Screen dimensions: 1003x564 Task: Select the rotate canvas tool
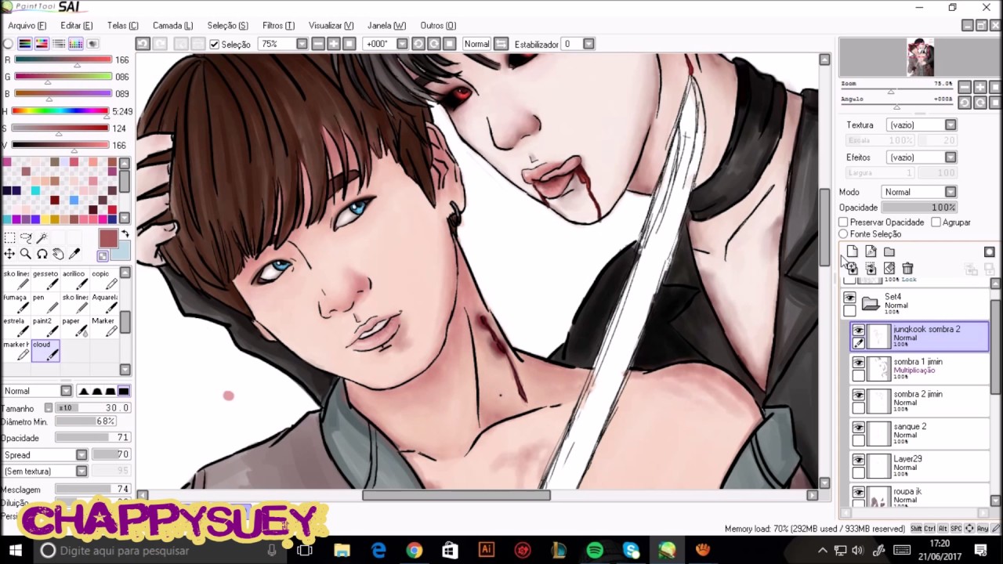coord(42,254)
